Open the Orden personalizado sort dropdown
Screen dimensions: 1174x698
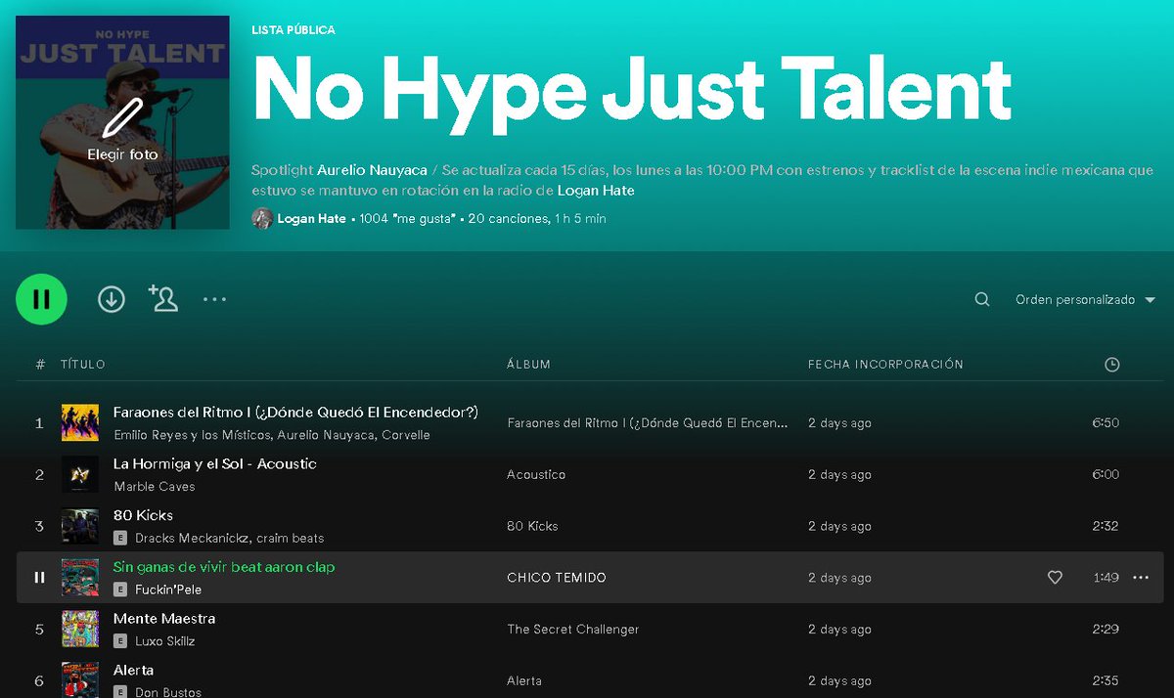pyautogui.click(x=1085, y=299)
